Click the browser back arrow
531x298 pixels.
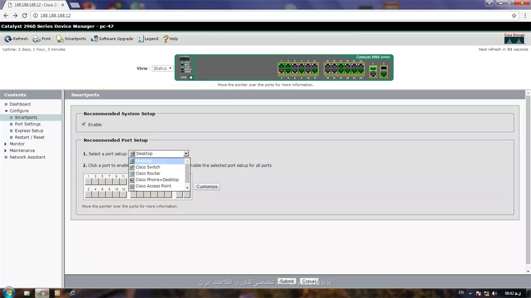6,16
